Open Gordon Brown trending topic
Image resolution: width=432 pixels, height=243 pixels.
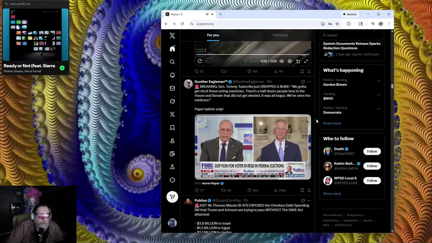click(335, 84)
